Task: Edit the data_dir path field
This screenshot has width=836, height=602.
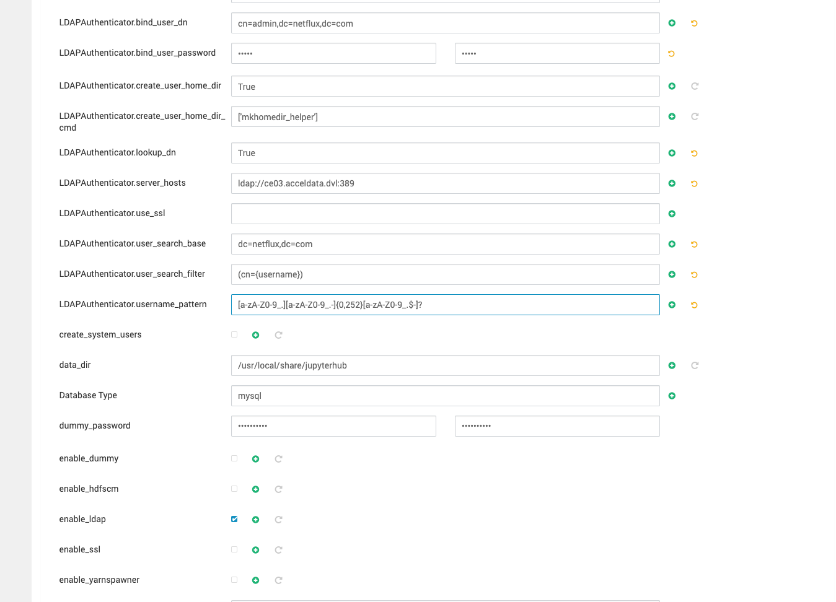Action: 445,365
